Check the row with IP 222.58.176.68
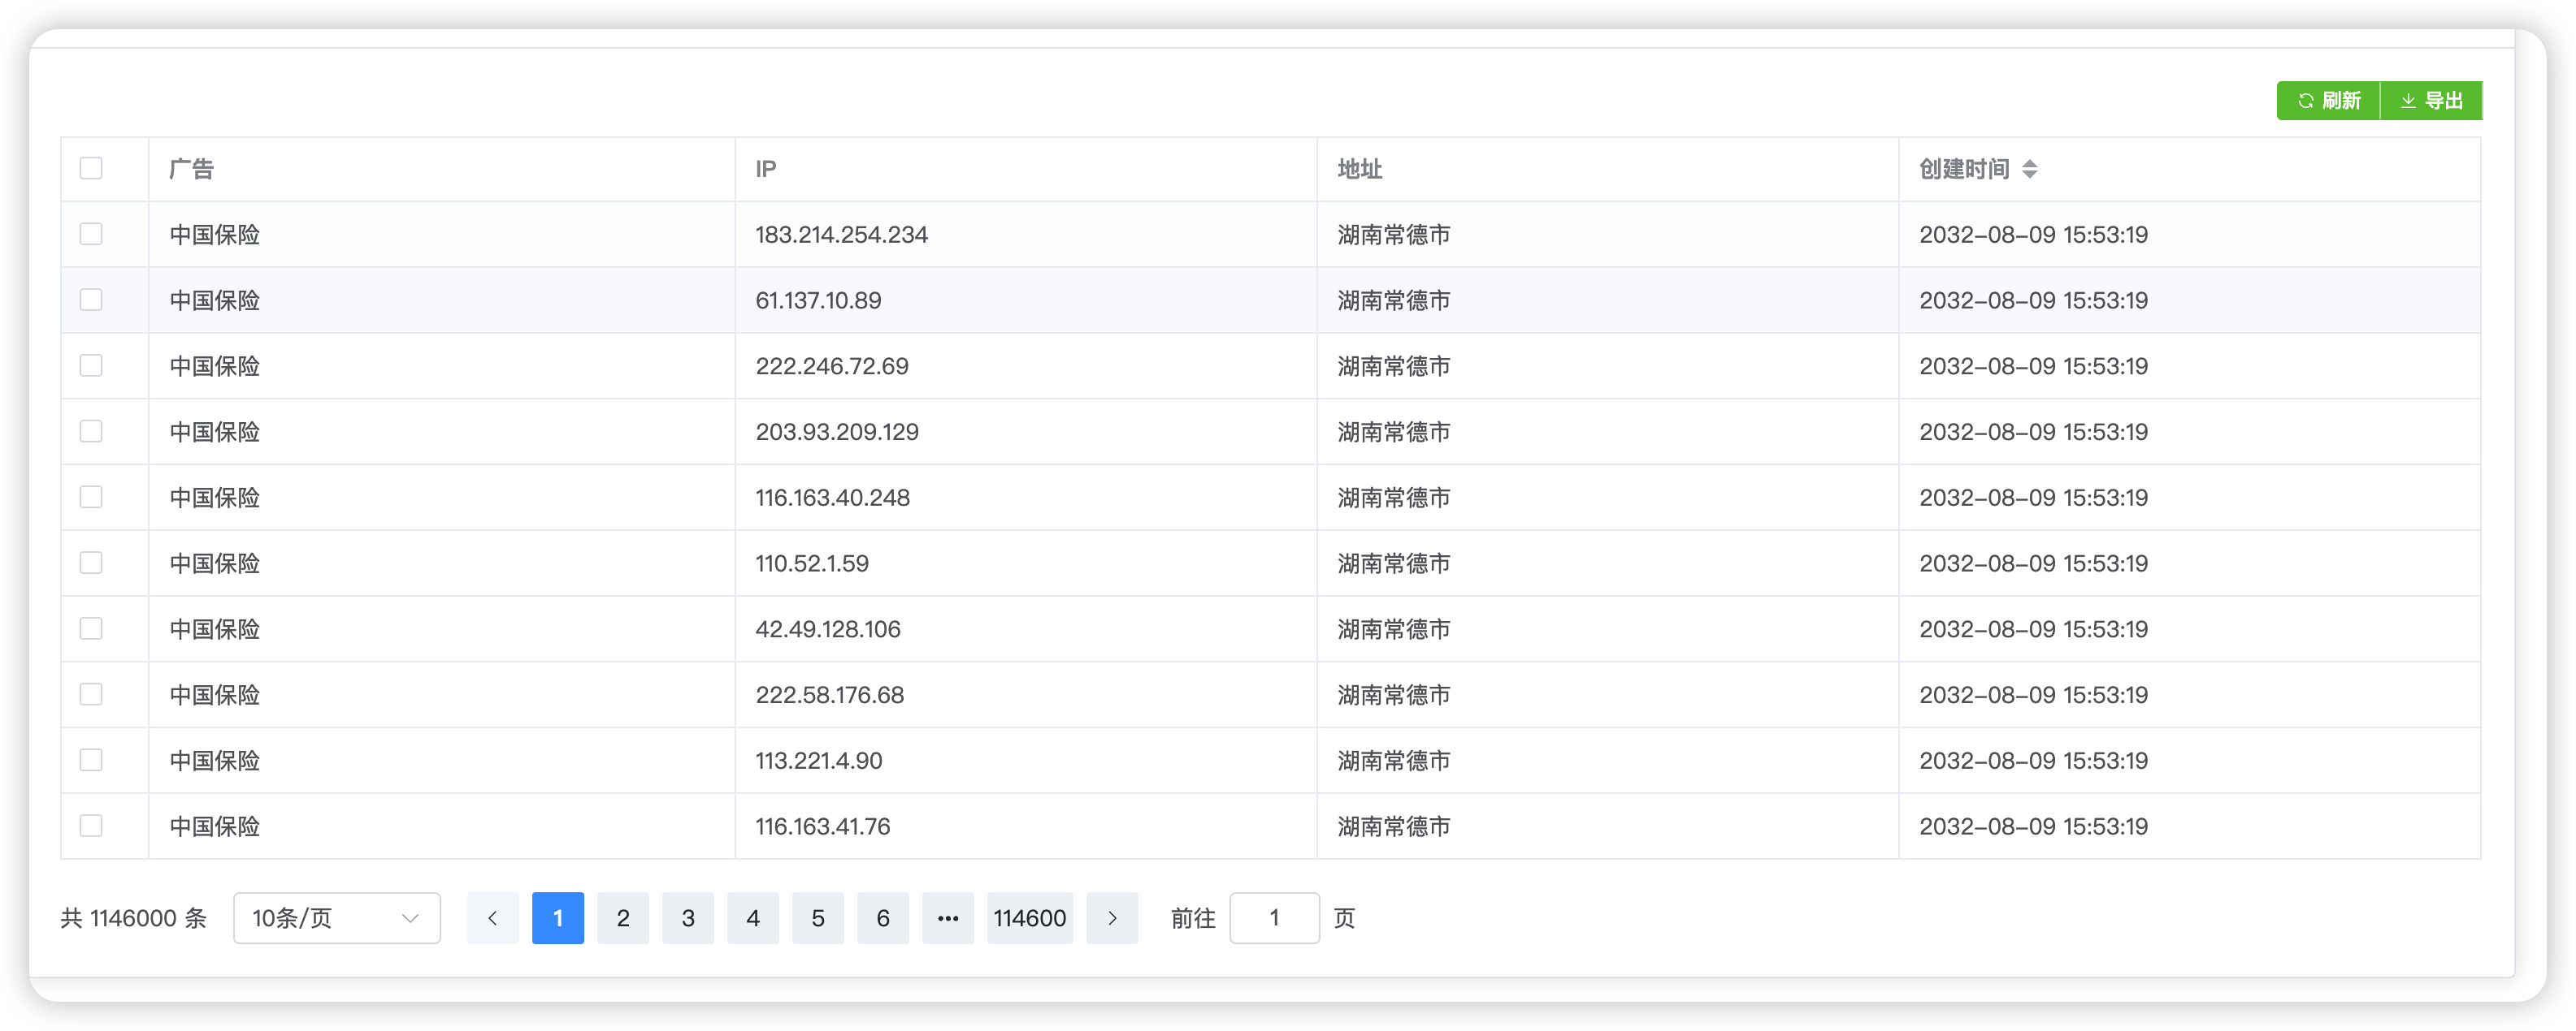The image size is (2576, 1031). [x=91, y=694]
